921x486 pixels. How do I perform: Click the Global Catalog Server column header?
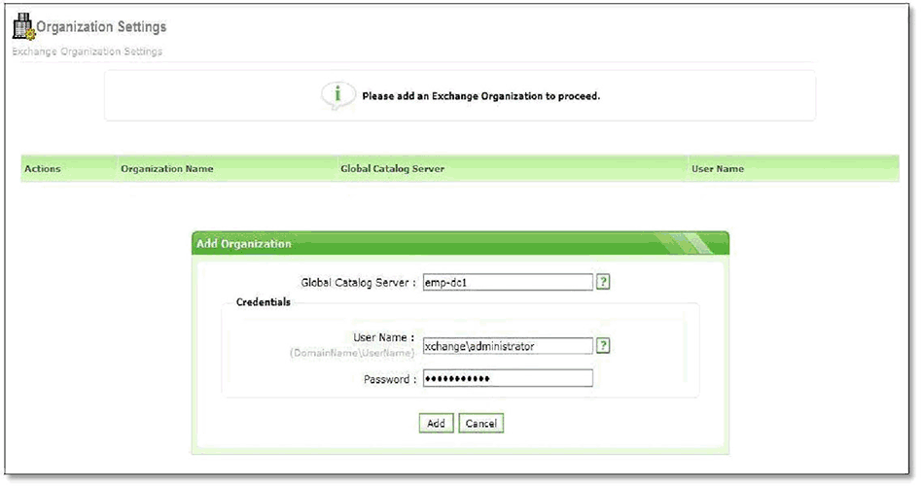[392, 169]
